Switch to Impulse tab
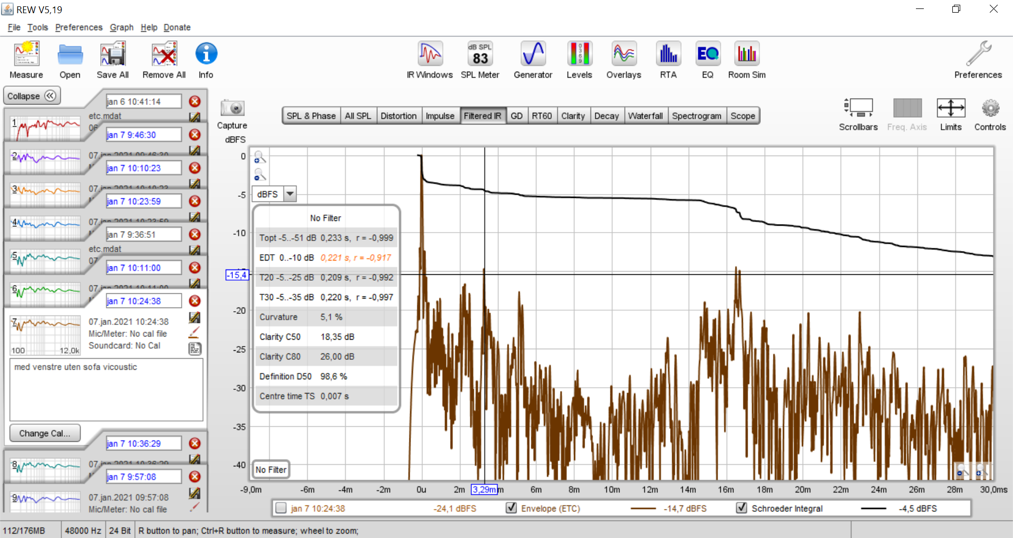The image size is (1013, 538). (x=440, y=116)
